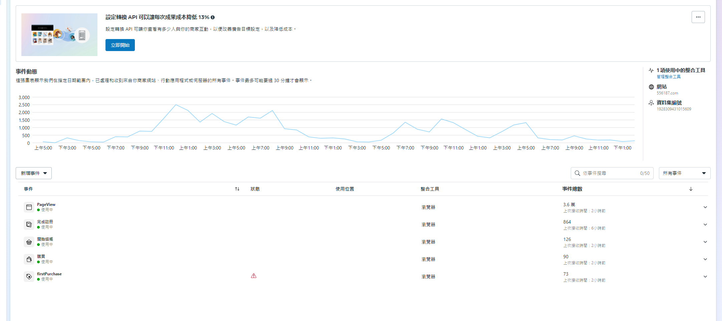Open the 新增事件 dropdown
The image size is (722, 321).
34,173
